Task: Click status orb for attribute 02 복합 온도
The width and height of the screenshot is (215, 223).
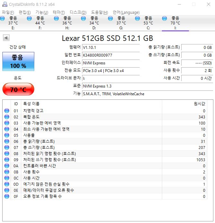Action: 7,117
